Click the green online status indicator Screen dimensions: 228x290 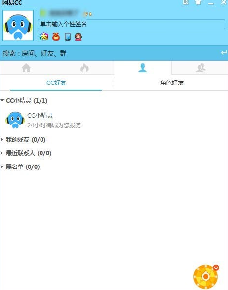pos(42,13)
